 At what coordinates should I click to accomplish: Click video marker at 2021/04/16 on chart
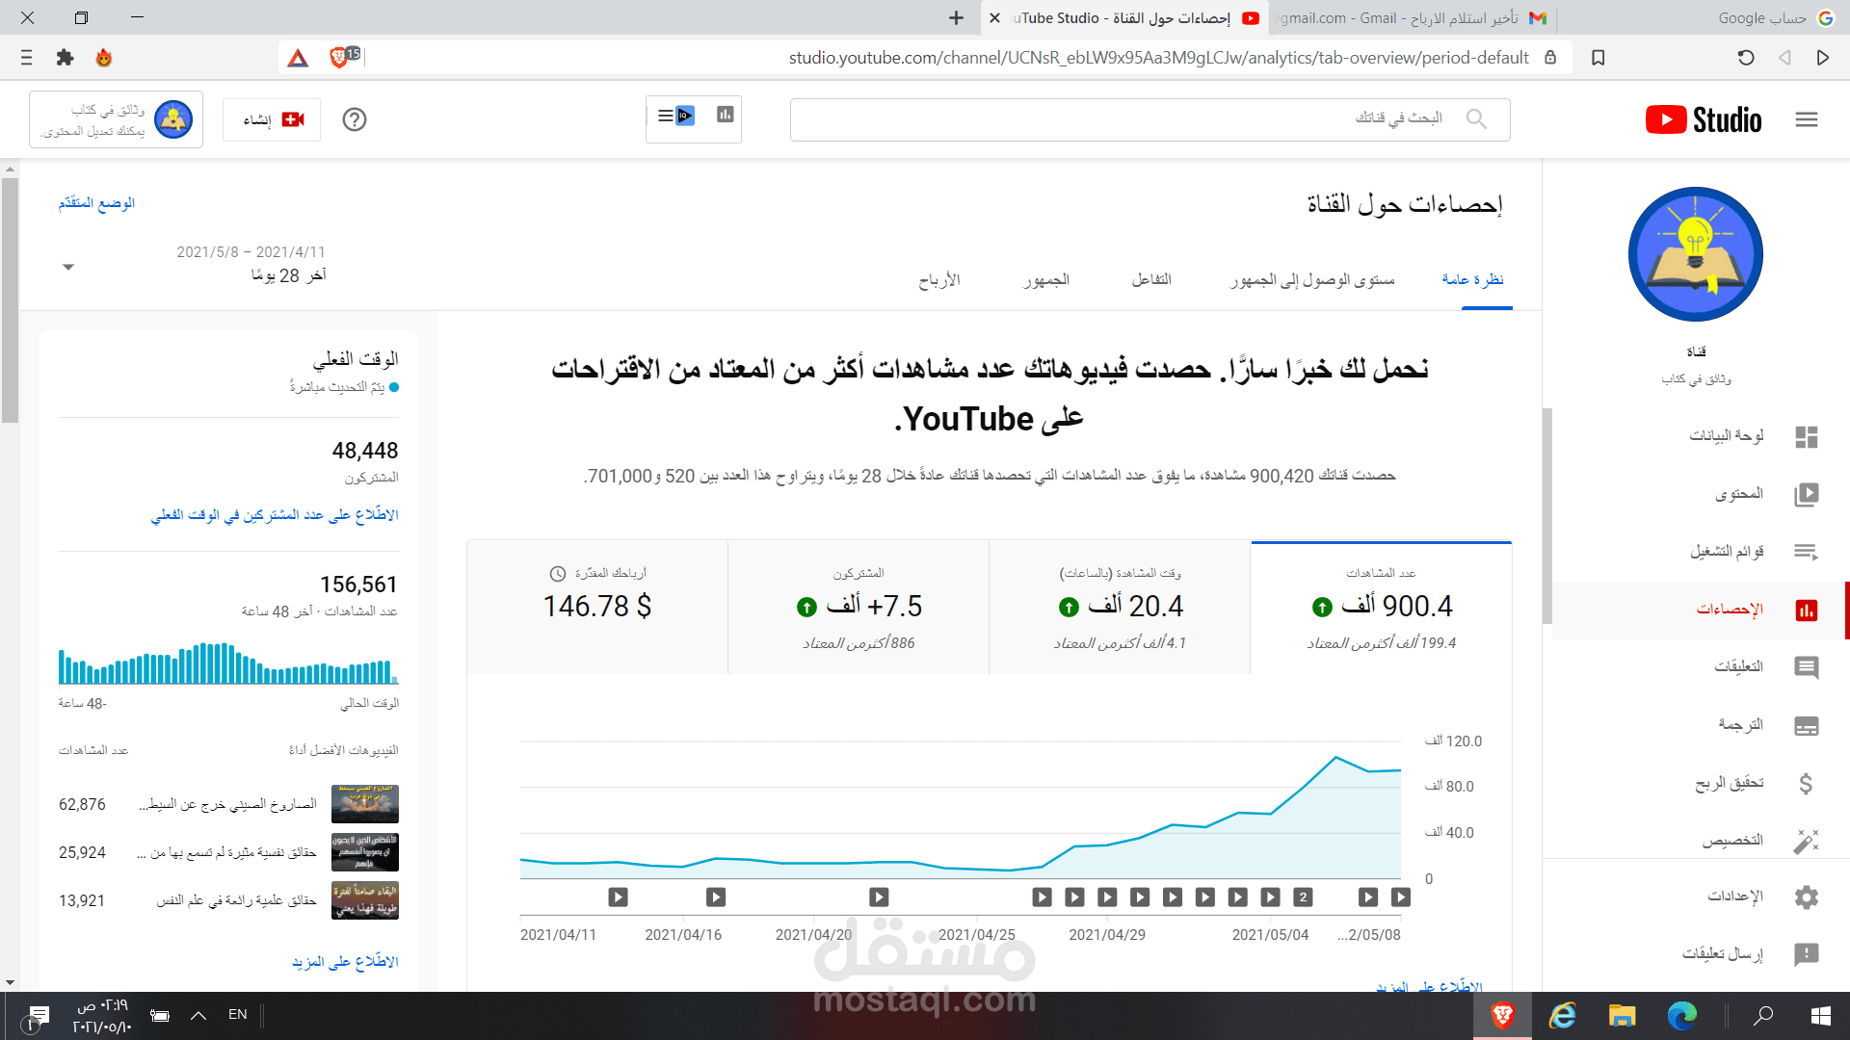click(716, 897)
